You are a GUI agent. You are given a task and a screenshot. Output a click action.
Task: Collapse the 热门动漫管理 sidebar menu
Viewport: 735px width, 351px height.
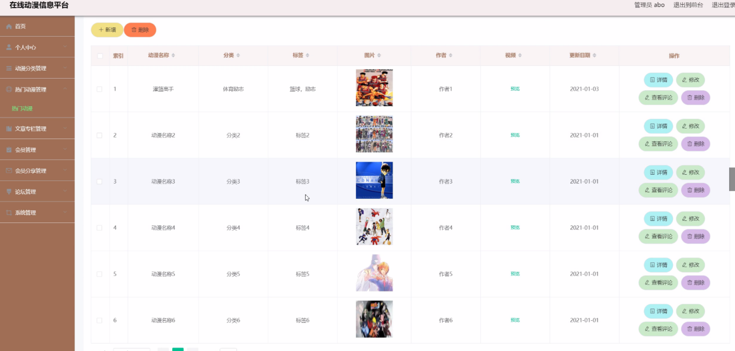point(37,90)
